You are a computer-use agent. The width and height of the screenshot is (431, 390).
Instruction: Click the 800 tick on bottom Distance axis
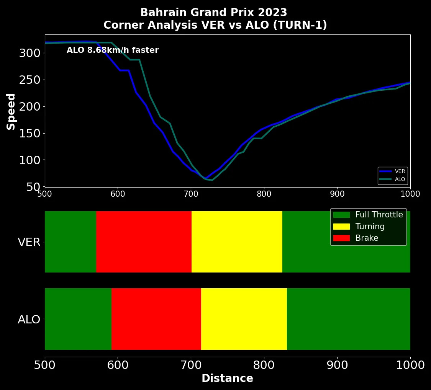tap(264, 365)
